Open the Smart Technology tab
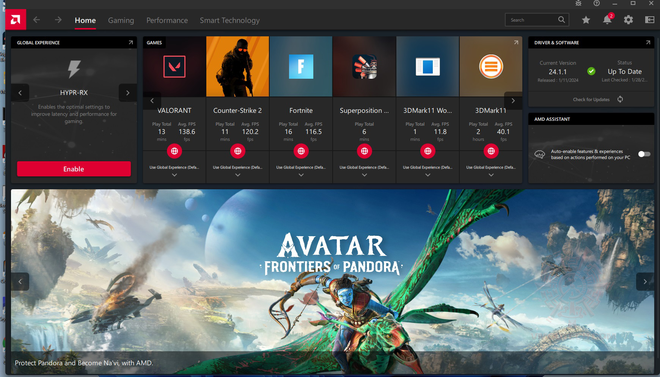Image resolution: width=660 pixels, height=377 pixels. [230, 20]
